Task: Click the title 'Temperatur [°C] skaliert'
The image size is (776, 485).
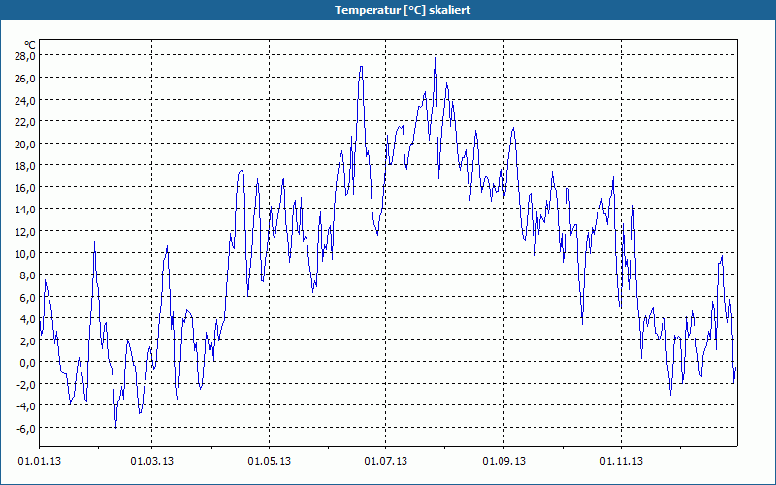Action: tap(403, 10)
